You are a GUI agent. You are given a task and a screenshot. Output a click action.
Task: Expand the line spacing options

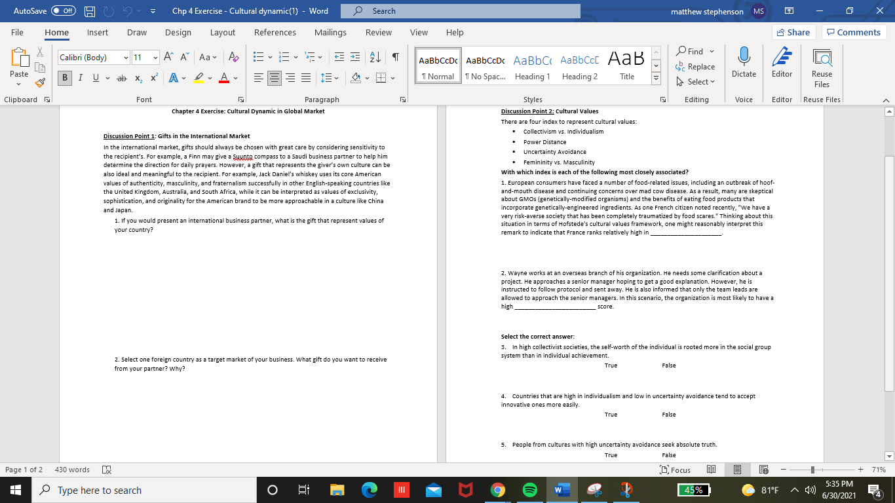(335, 77)
